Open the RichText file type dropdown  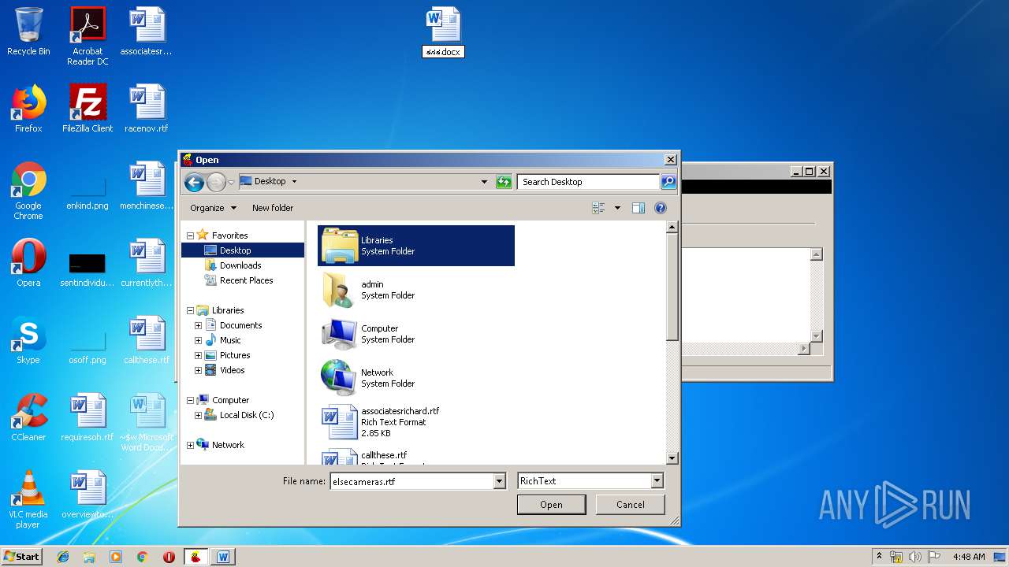click(x=657, y=481)
